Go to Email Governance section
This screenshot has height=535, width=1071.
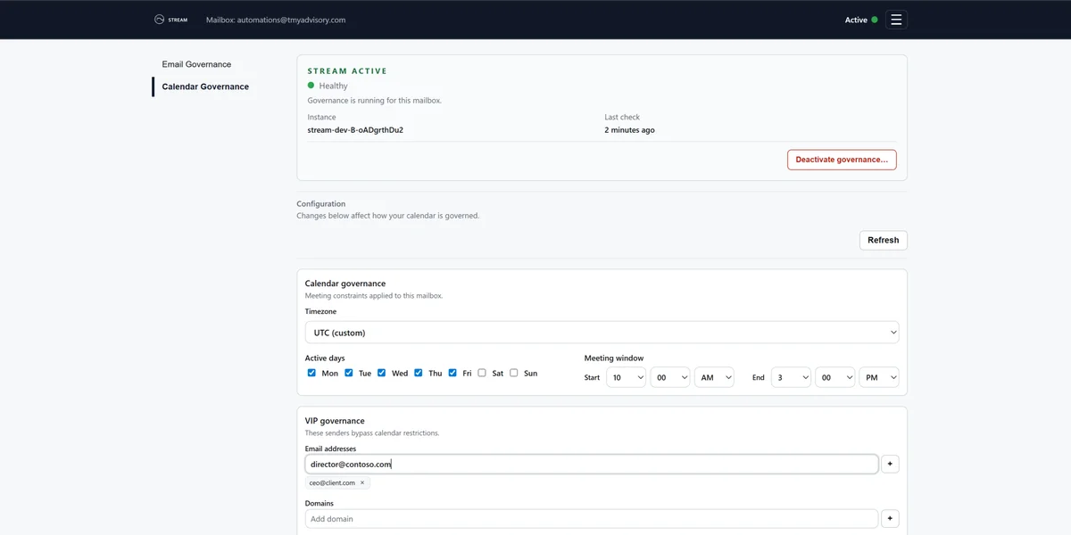[196, 64]
